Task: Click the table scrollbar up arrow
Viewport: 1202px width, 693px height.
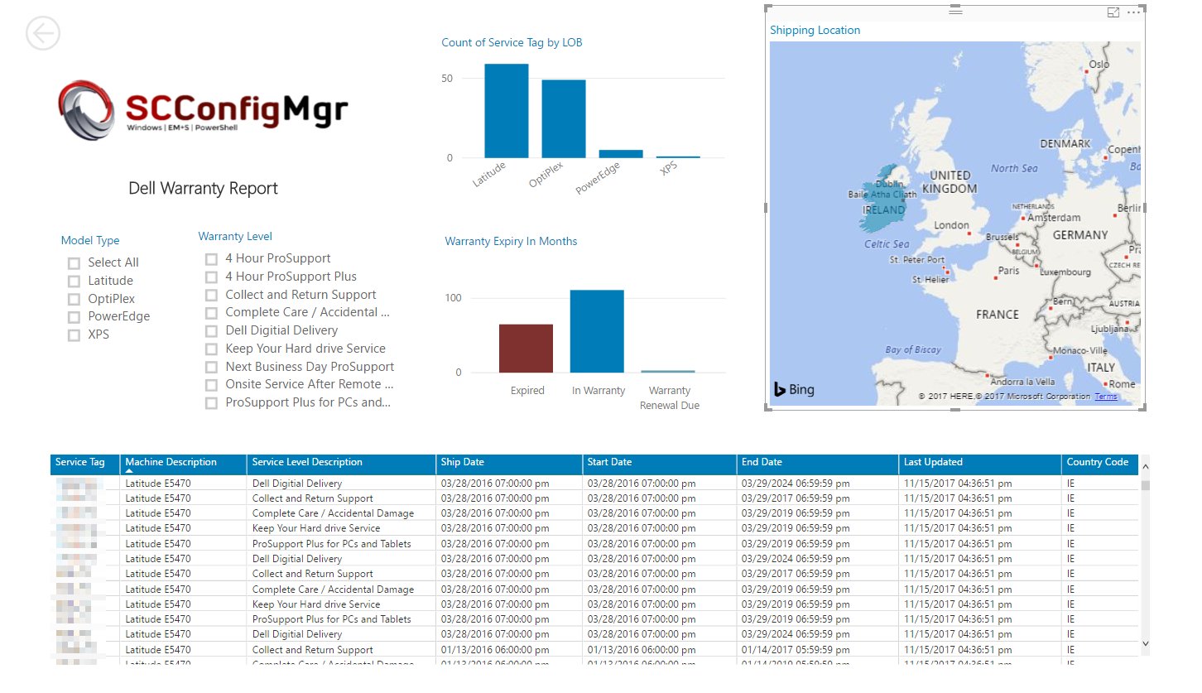Action: (1146, 467)
